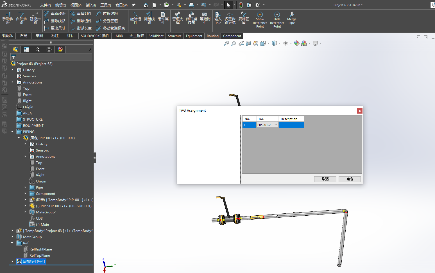435x273 pixels.
Task: Click the Section View icon
Action: click(x=248, y=43)
